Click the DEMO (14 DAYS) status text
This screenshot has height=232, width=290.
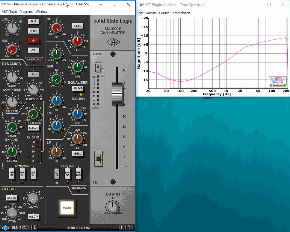(x=78, y=228)
